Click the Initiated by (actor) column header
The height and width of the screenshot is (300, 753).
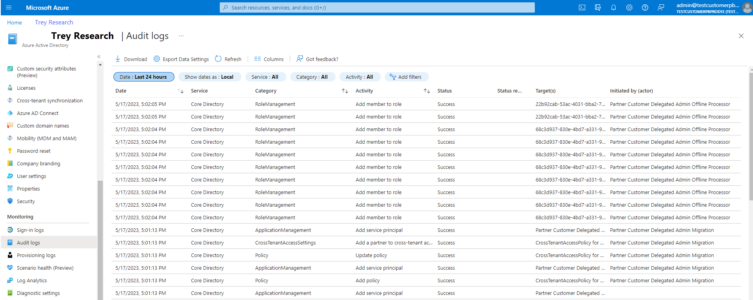click(x=631, y=91)
